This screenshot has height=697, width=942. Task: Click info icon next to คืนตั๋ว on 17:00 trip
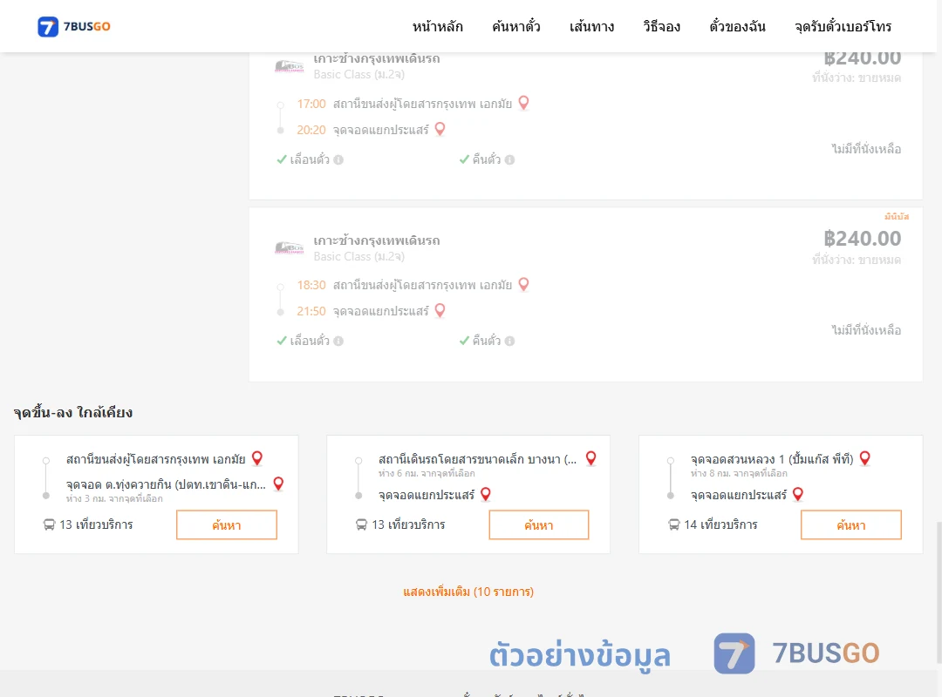click(x=509, y=159)
